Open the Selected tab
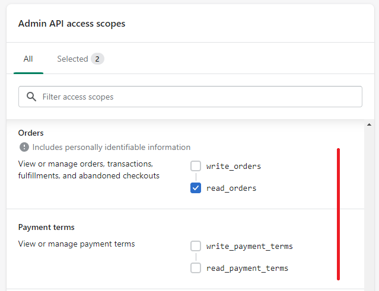The width and height of the screenshot is (379, 291). tap(81, 59)
